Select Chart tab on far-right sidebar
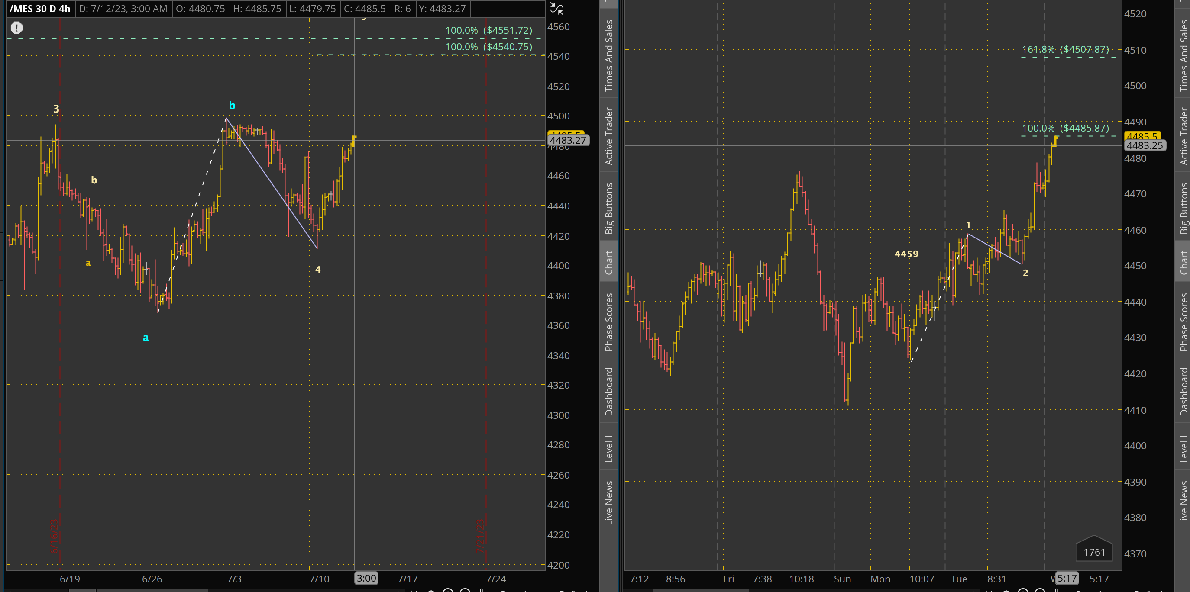 point(1183,262)
